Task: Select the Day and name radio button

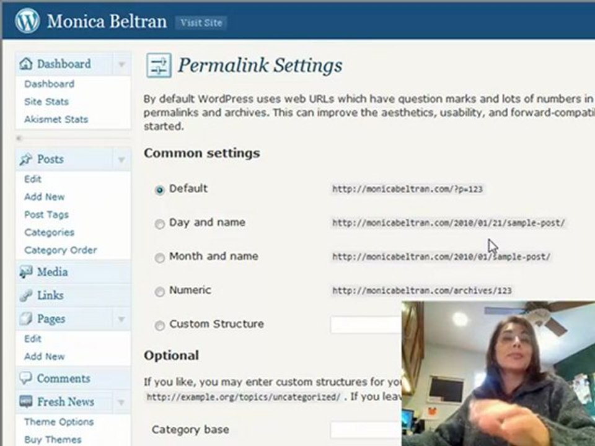Action: (160, 224)
